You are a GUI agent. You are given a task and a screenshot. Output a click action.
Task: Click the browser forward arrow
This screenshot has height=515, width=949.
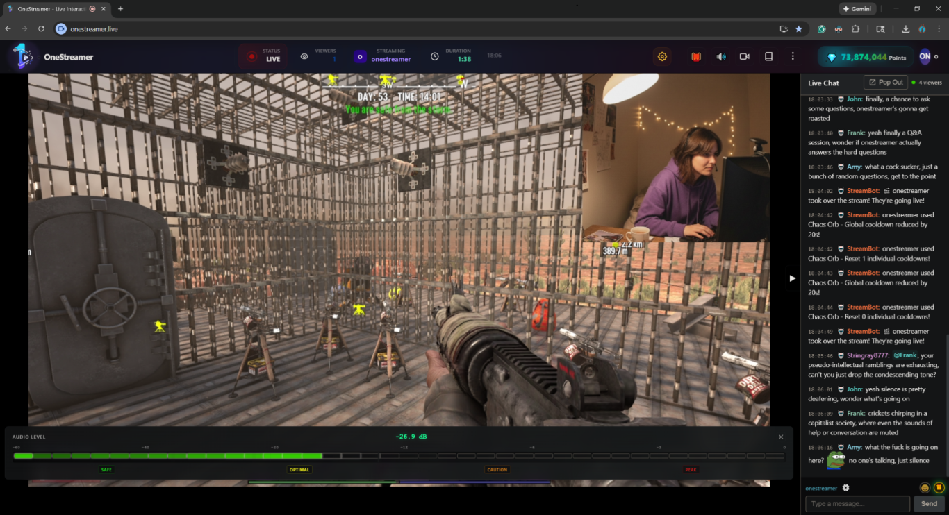tap(25, 29)
